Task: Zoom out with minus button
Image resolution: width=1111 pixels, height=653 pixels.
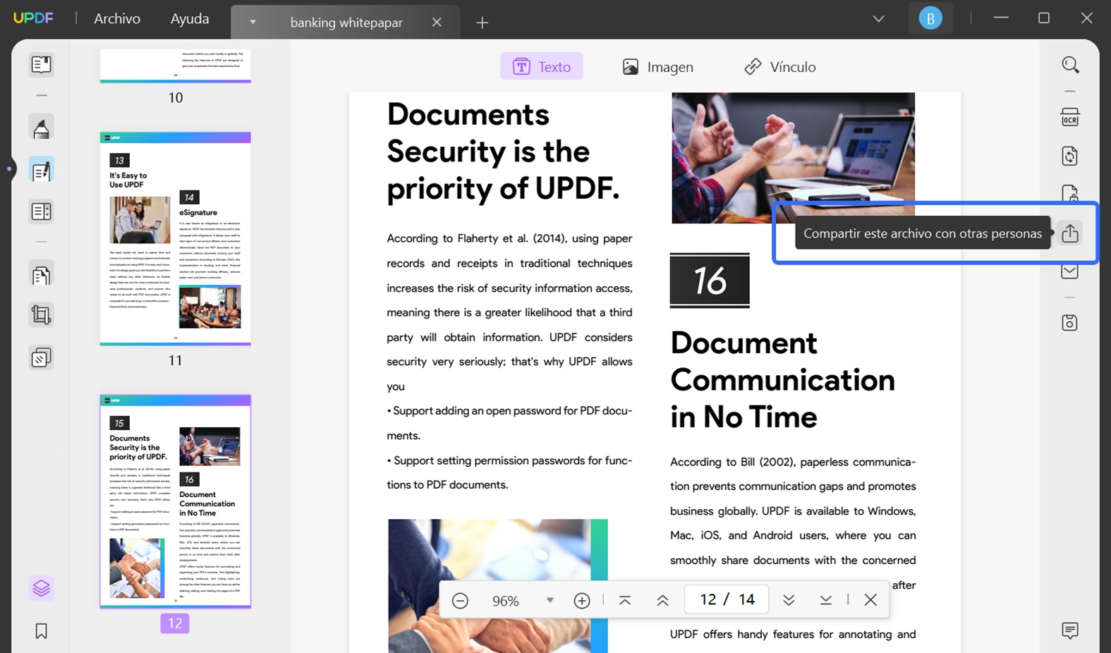Action: pyautogui.click(x=460, y=600)
